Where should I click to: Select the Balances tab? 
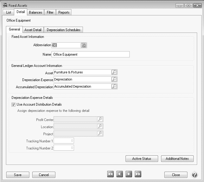[x=36, y=12]
